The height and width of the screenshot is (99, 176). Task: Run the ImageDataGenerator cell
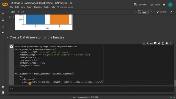click(11, 46)
